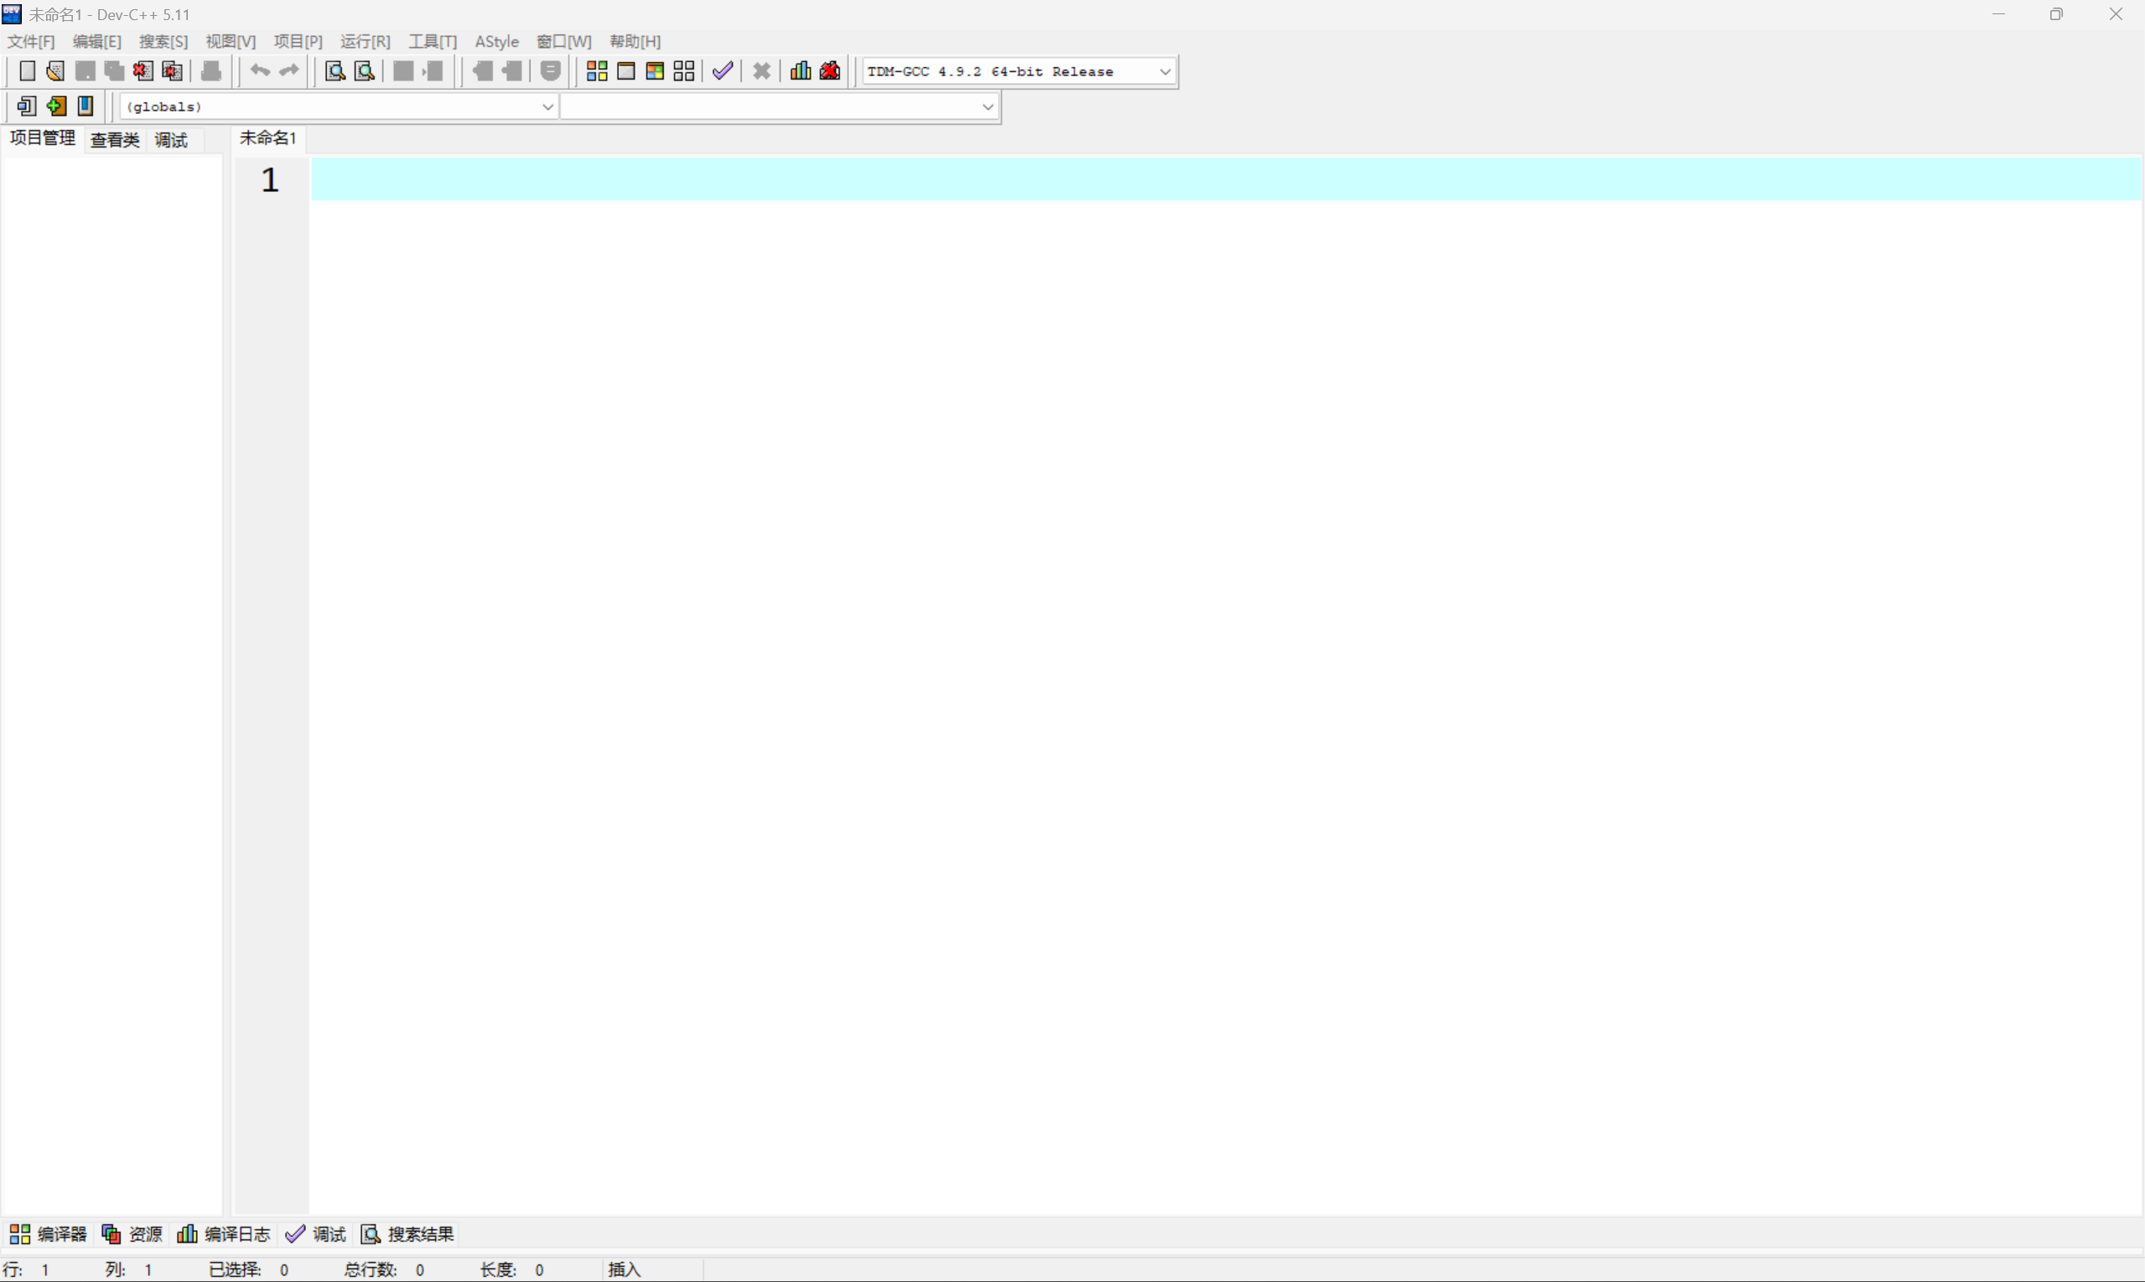Expand the empty function list dropdown
The height and width of the screenshot is (1282, 2145).
pos(988,107)
